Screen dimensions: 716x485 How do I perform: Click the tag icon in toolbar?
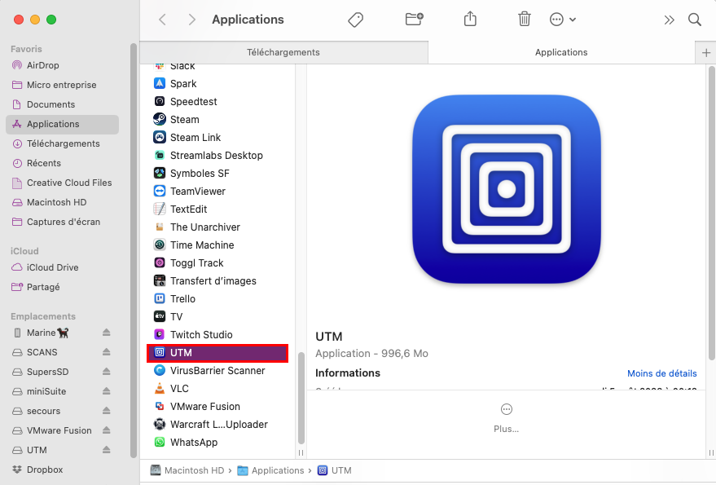coord(355,20)
